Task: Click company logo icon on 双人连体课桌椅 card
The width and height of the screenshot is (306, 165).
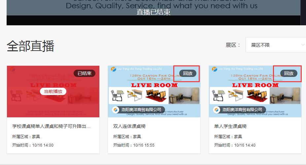Action: pyautogui.click(x=116, y=110)
